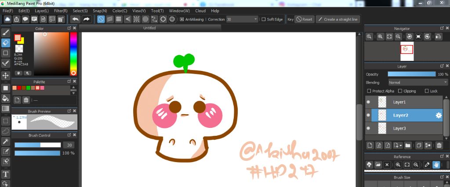
Task: Hide Layer2 with its visibility dot
Action: point(368,115)
